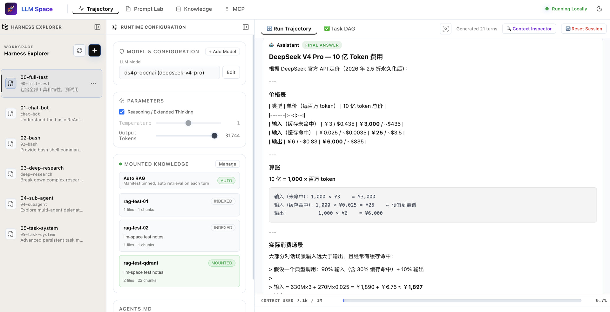Viewport: 610px width, 312px height.
Task: Click the 04-sub-agent file icon
Action: coord(11,204)
